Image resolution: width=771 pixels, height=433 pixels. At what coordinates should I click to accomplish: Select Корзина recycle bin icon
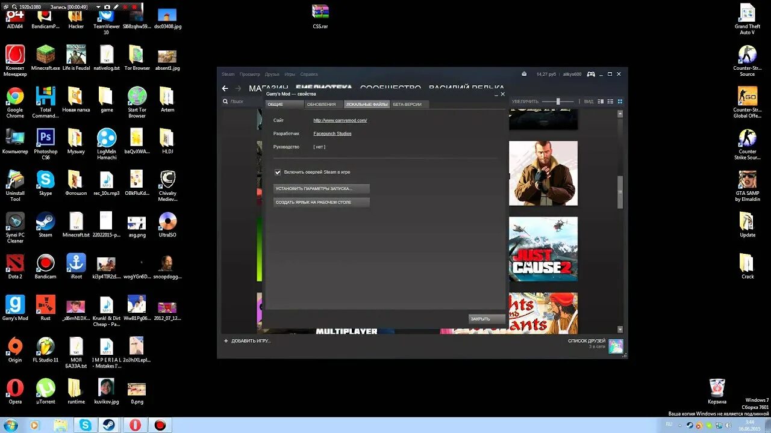(717, 391)
